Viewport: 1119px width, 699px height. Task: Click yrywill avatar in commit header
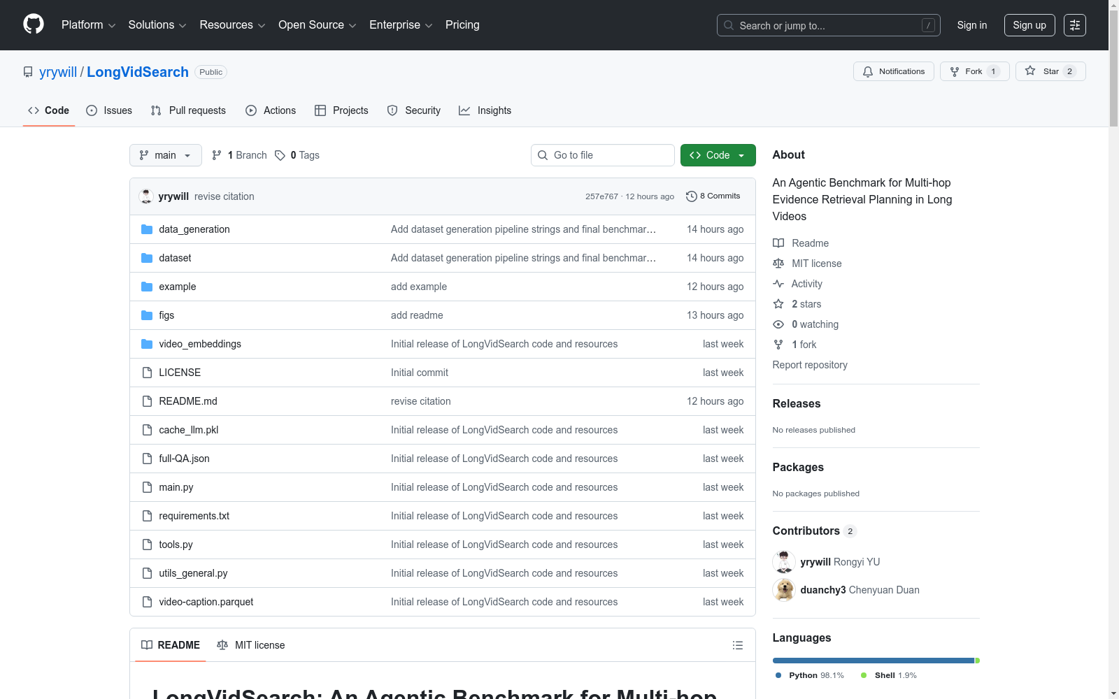pyautogui.click(x=146, y=196)
